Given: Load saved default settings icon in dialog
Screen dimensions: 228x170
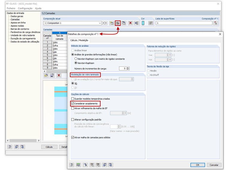Looking at the screenshot, I should [x=92, y=165].
